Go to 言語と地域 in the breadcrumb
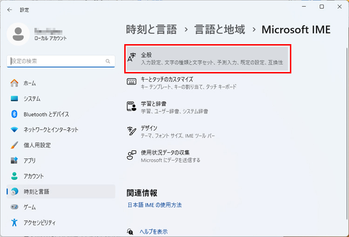The width and height of the screenshot is (349, 237). (x=220, y=30)
